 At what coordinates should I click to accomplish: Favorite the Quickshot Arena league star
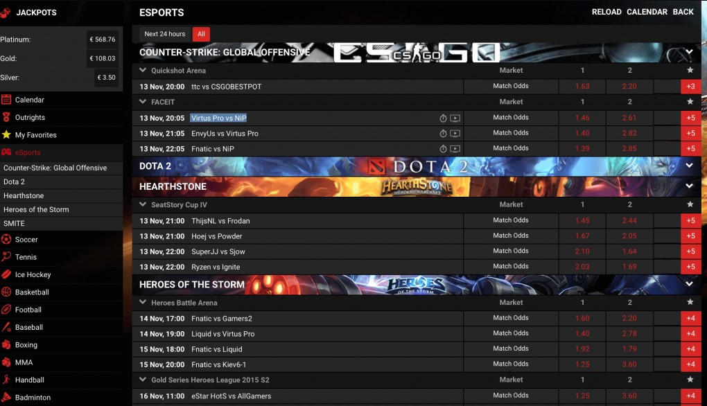(690, 70)
